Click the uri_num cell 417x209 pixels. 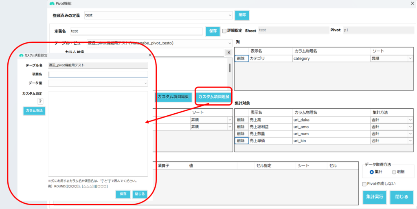[x=331, y=134]
